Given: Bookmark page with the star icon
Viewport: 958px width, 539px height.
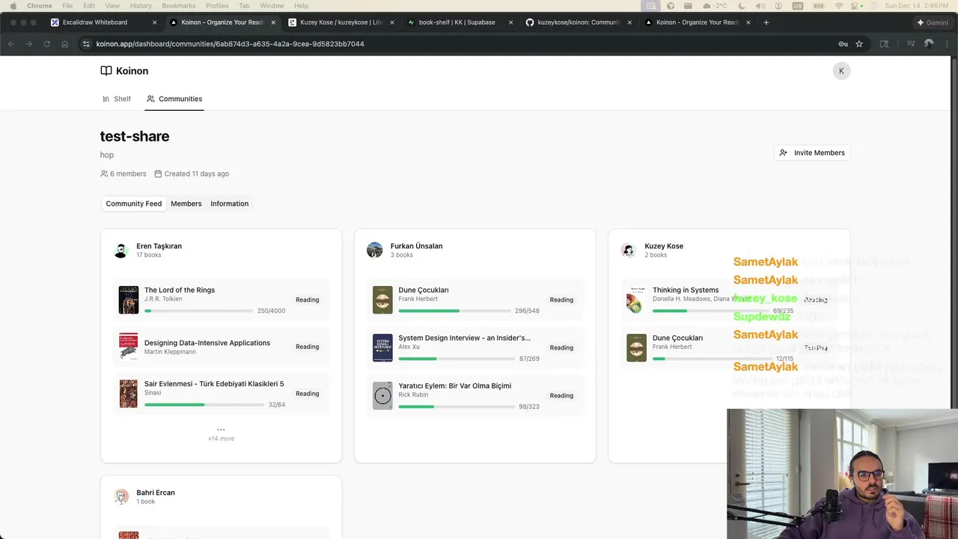Looking at the screenshot, I should (x=859, y=44).
